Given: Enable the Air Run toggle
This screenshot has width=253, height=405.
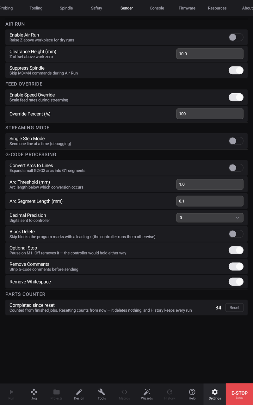Looking at the screenshot, I should (x=236, y=37).
